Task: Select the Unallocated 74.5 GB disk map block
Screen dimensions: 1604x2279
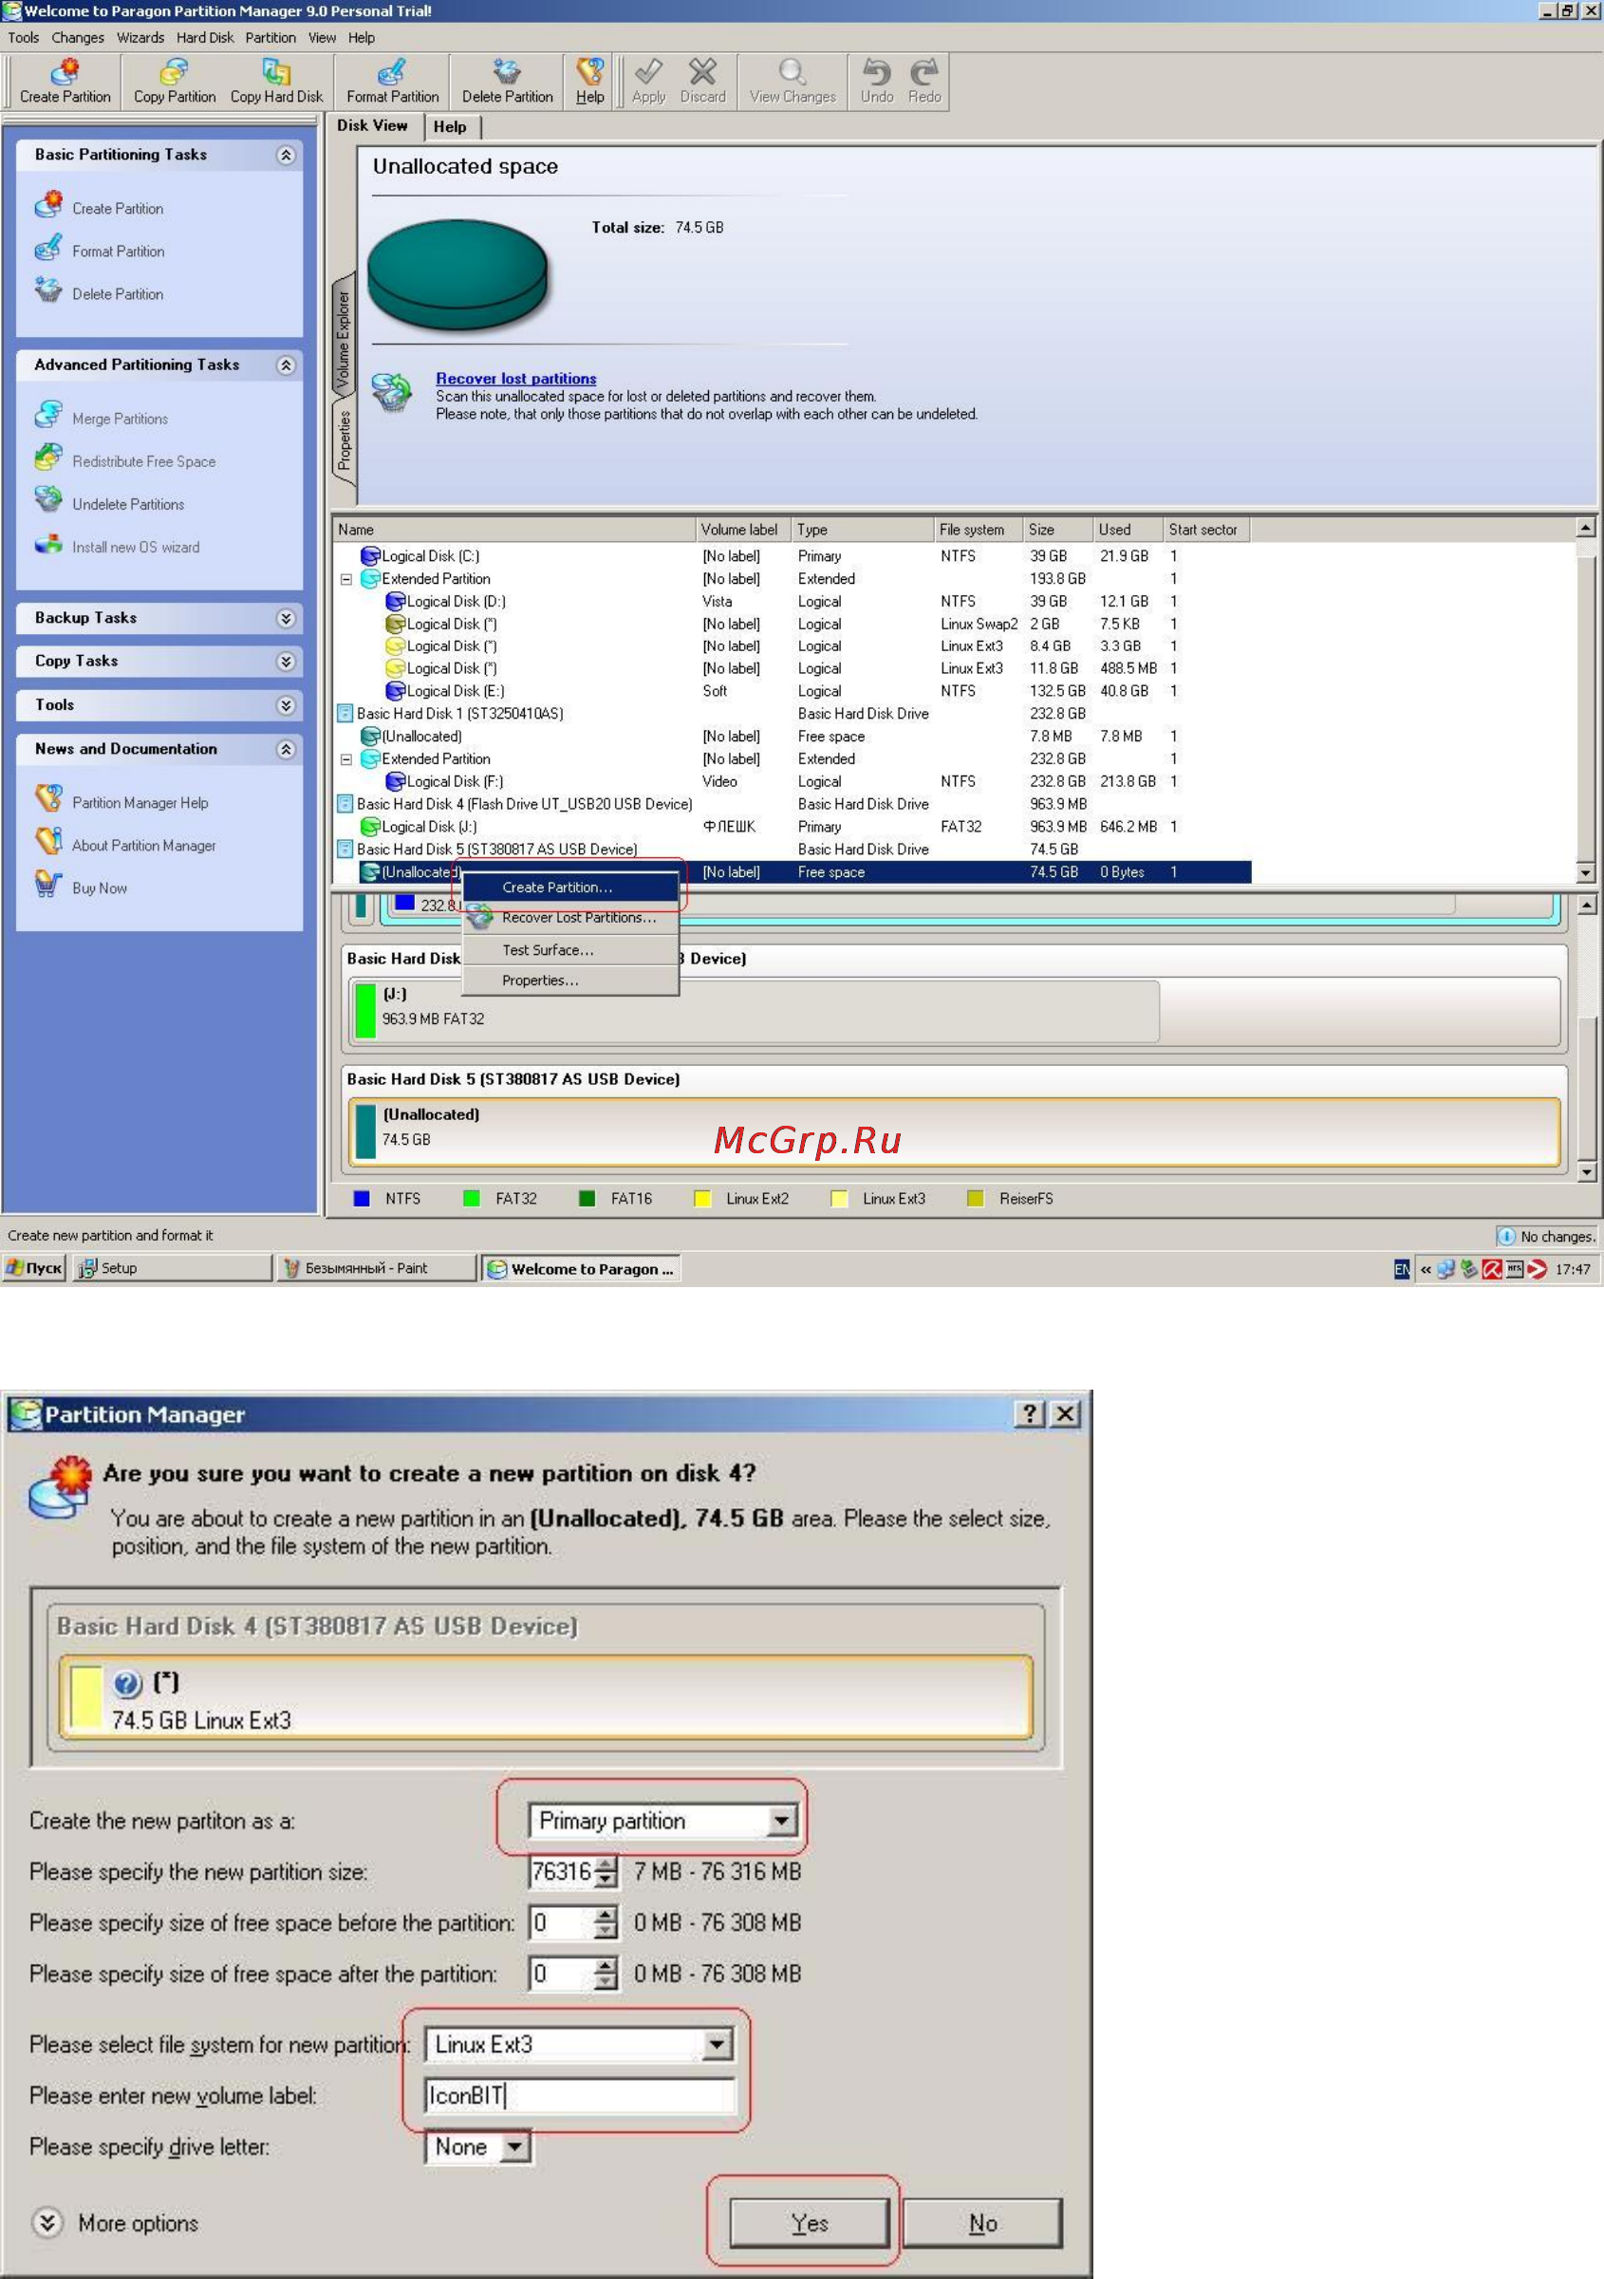Action: pyautogui.click(x=954, y=1131)
